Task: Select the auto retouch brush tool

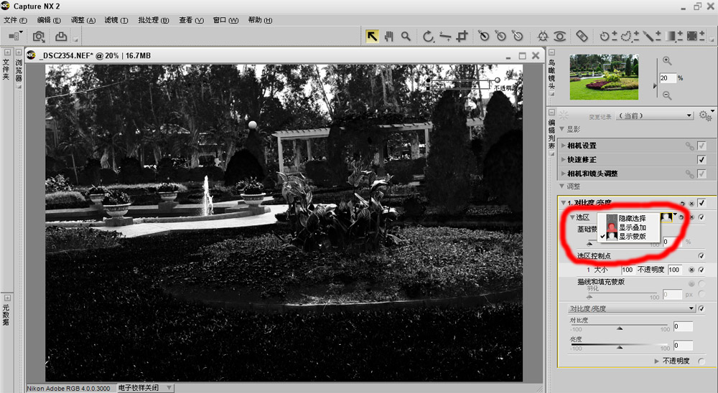Action: [582, 36]
